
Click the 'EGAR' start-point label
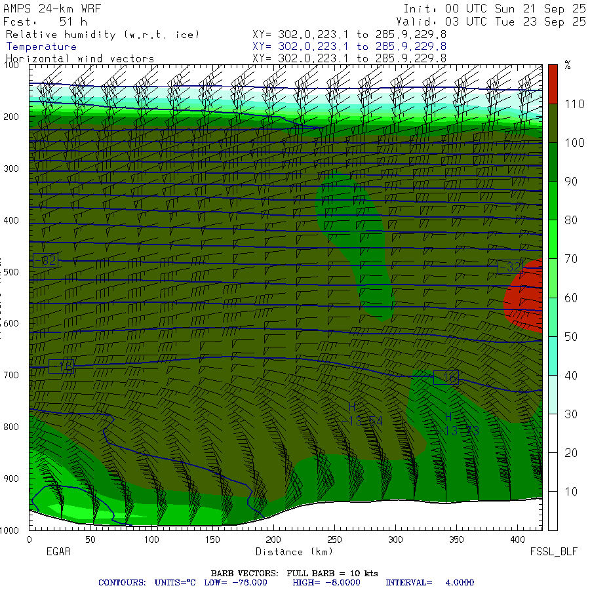[x=58, y=551]
